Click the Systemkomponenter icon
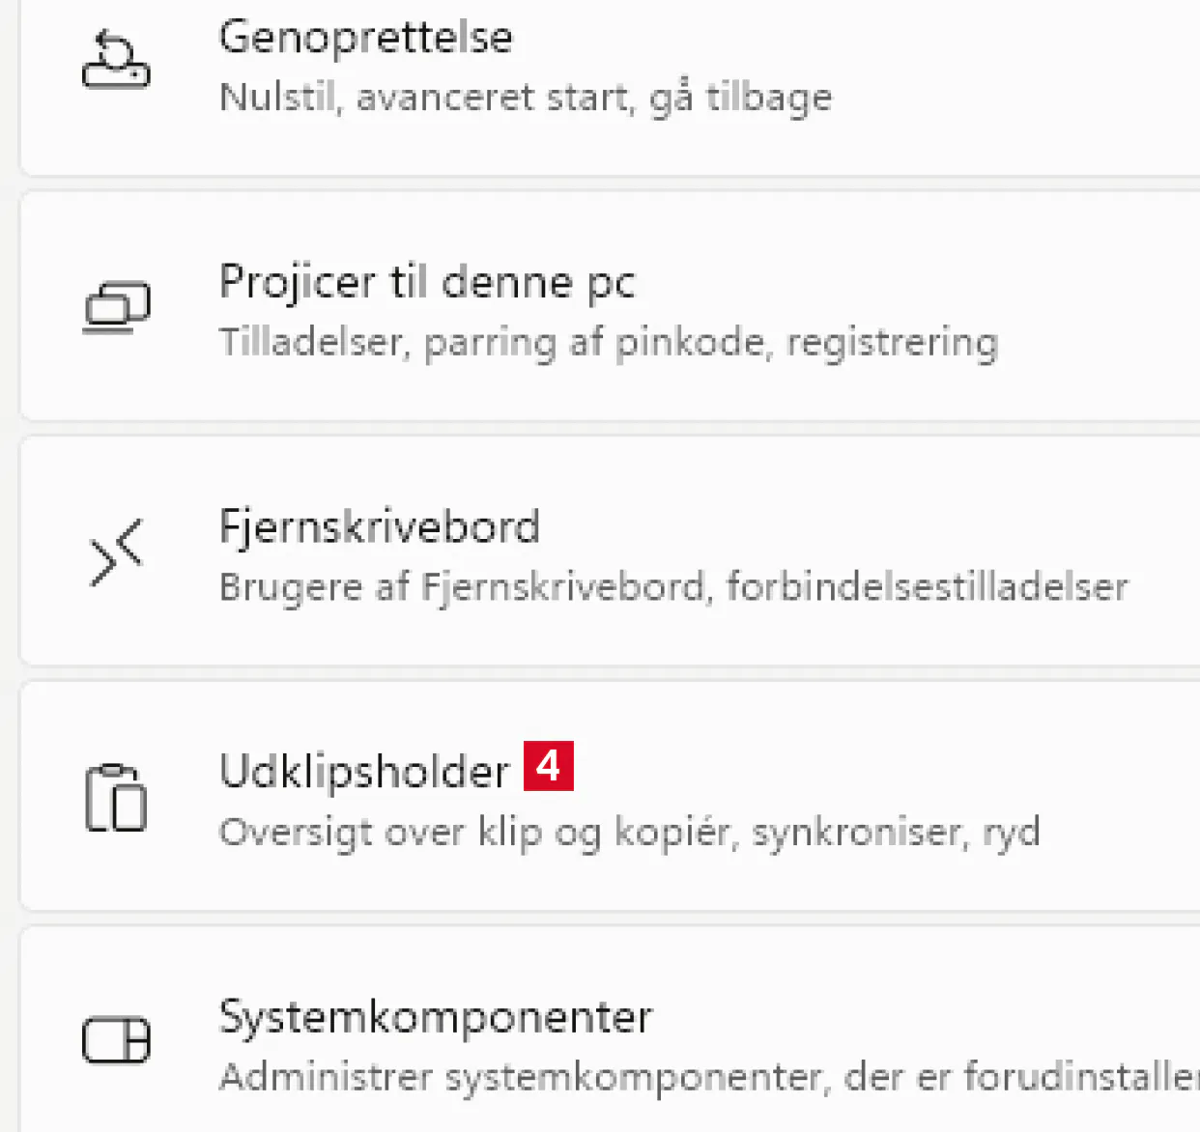This screenshot has width=1200, height=1132. 116,1040
